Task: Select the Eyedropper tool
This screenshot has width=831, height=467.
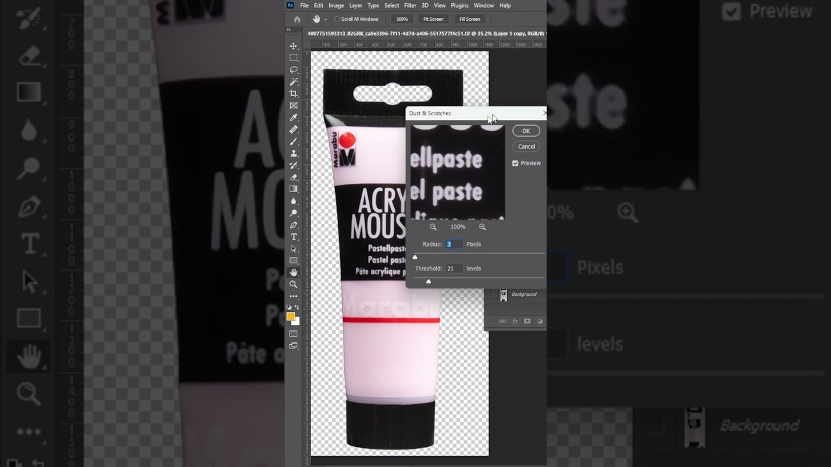Action: (293, 117)
